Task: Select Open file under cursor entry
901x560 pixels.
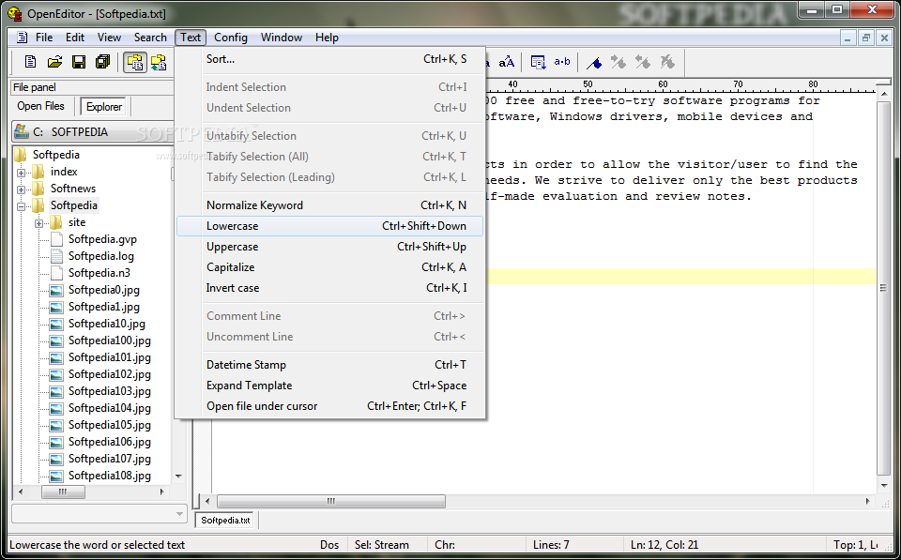Action: click(x=329, y=406)
